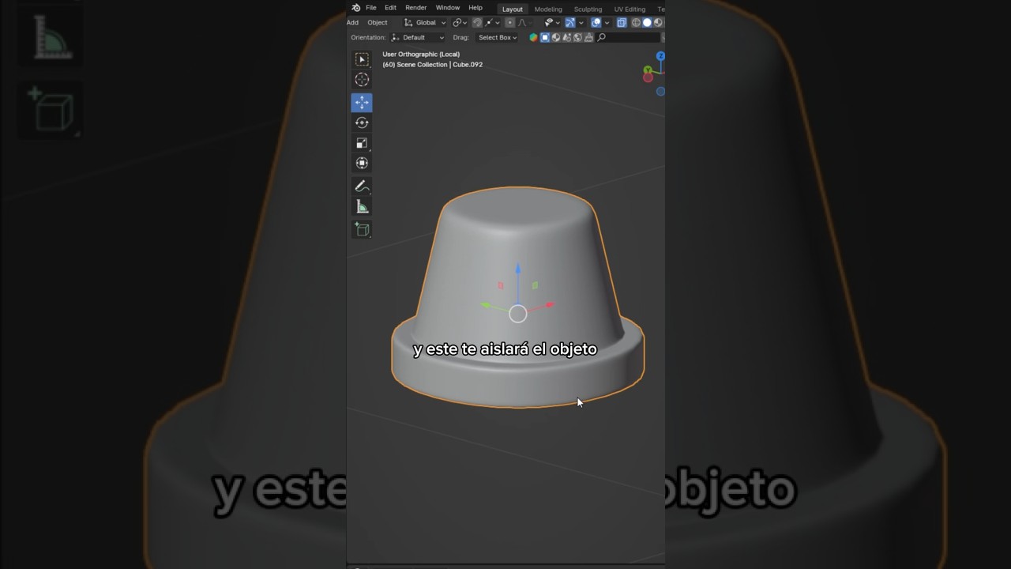Viewport: 1011px width, 569px height.
Task: Click the red X axis gizmo ball
Action: click(x=648, y=77)
